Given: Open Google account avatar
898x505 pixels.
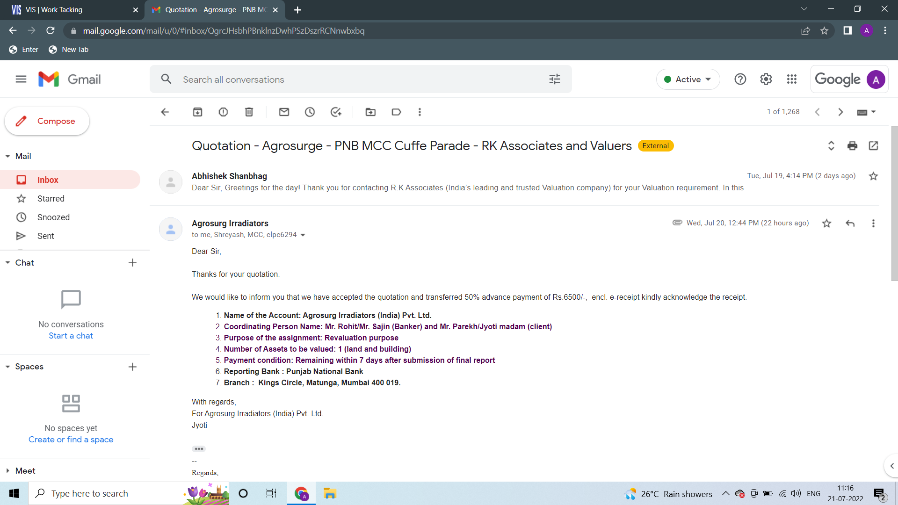Looking at the screenshot, I should [876, 79].
